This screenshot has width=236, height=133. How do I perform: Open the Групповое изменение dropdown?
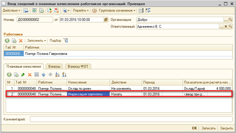(x=117, y=10)
